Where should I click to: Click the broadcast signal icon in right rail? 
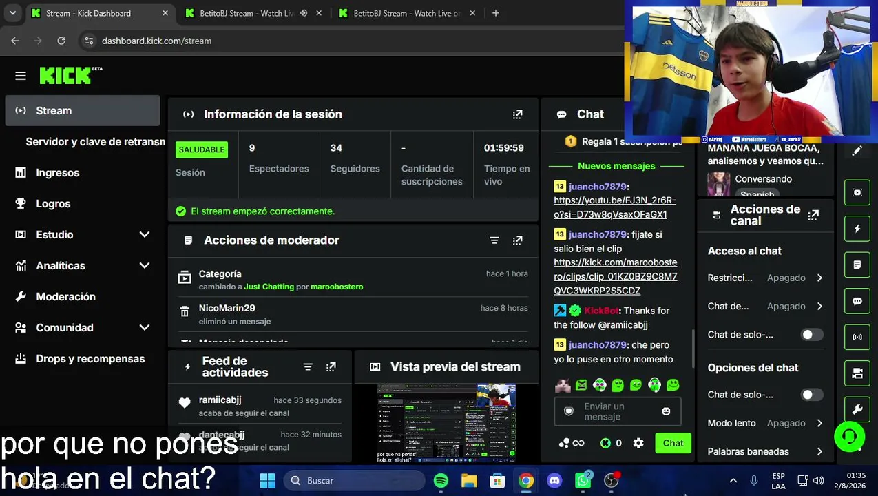tap(857, 337)
